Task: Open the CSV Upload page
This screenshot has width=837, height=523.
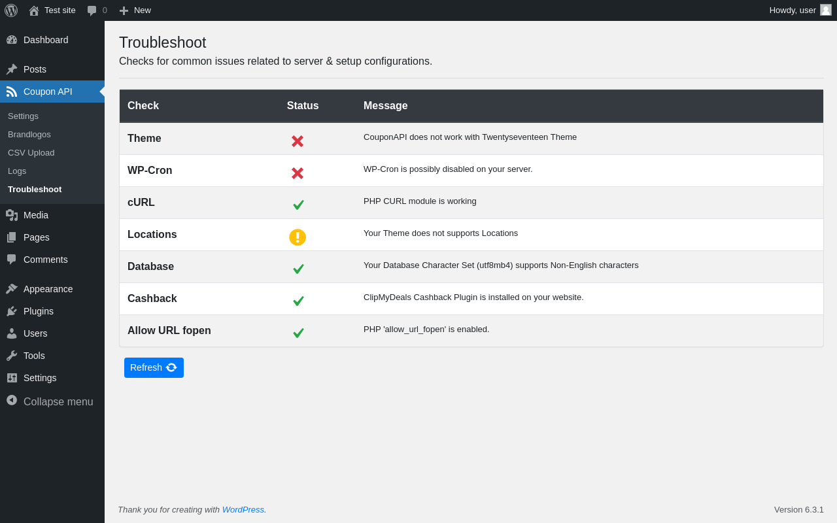Action: 31,153
